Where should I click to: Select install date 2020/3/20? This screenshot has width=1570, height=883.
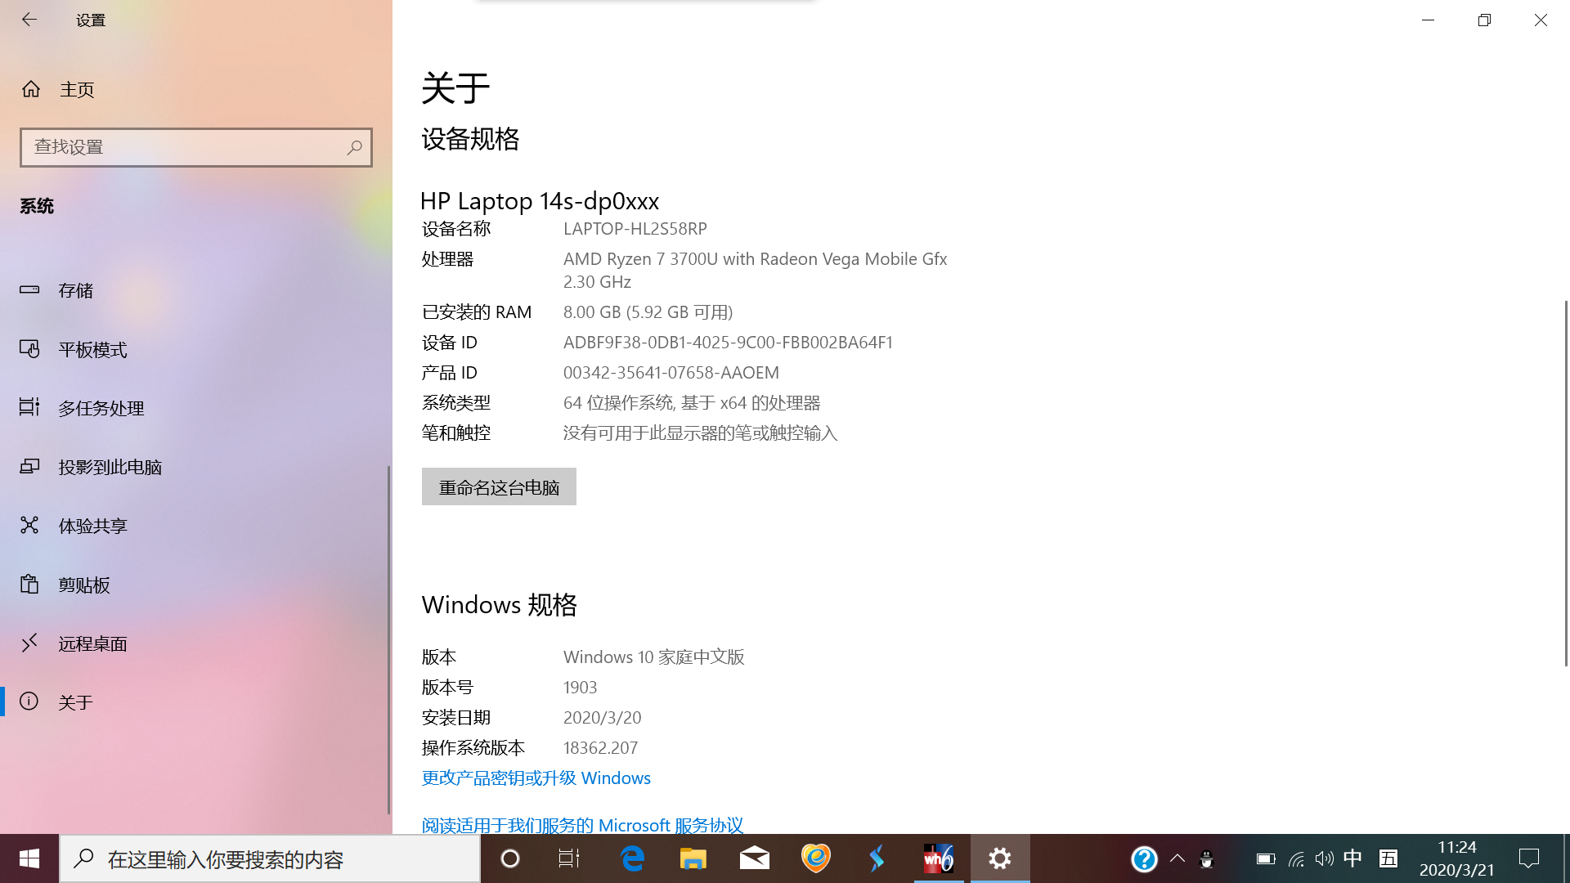click(602, 717)
